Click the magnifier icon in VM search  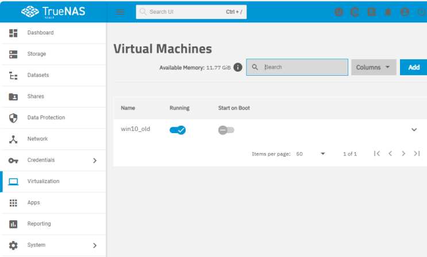click(x=255, y=67)
